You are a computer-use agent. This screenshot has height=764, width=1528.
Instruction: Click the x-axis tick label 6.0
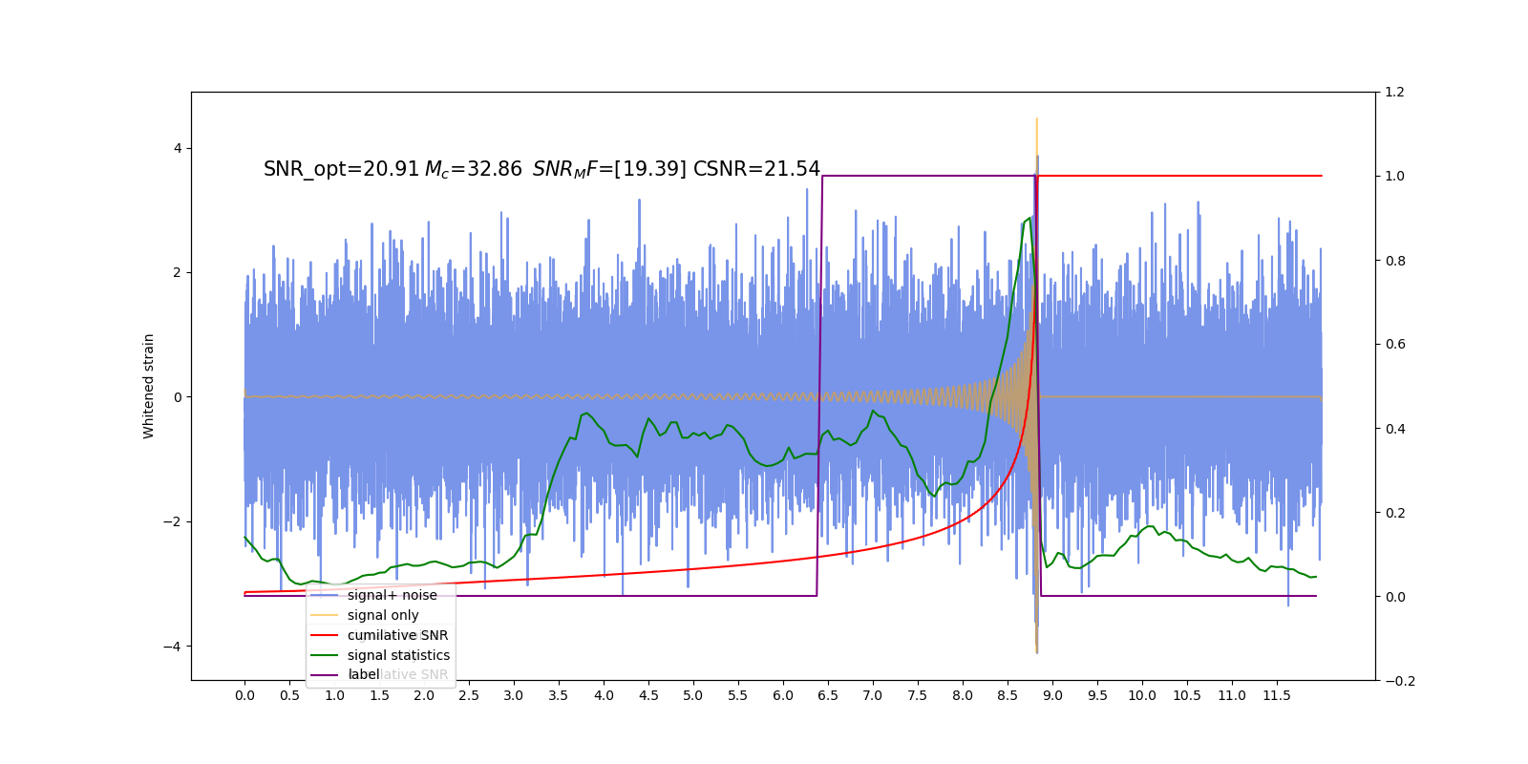pos(783,696)
